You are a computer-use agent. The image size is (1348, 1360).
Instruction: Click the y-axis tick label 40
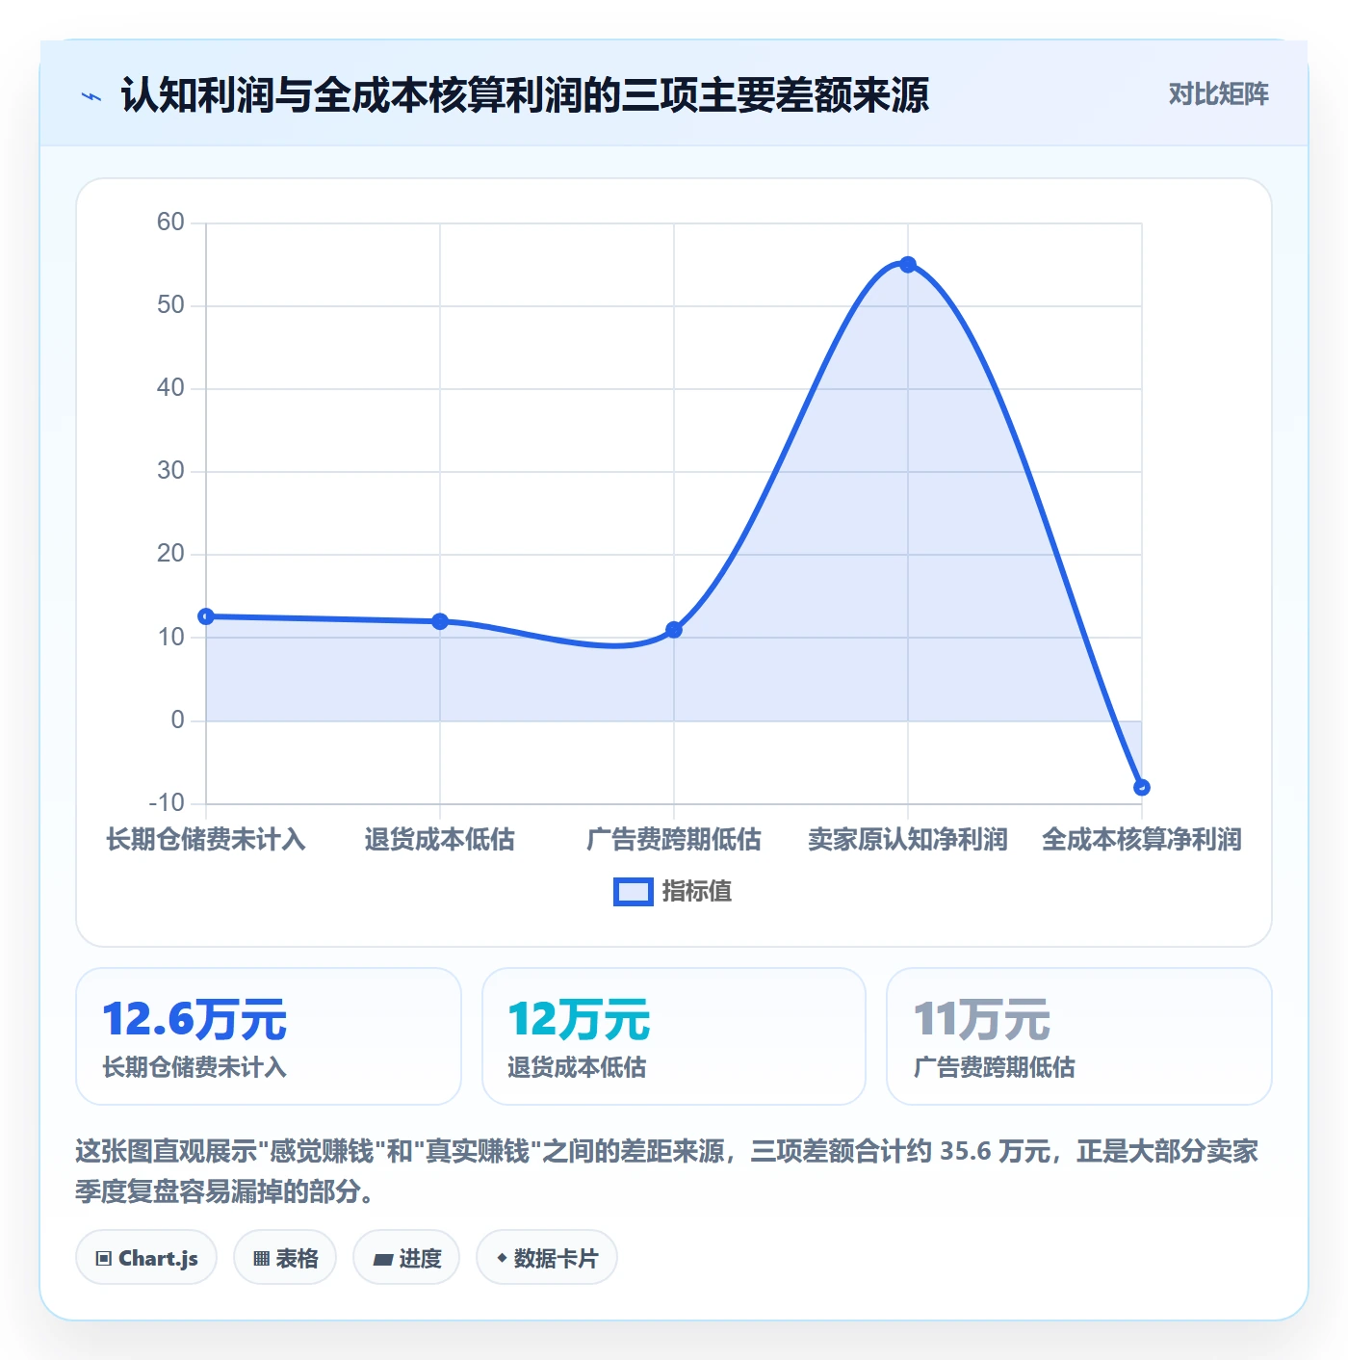coord(170,388)
